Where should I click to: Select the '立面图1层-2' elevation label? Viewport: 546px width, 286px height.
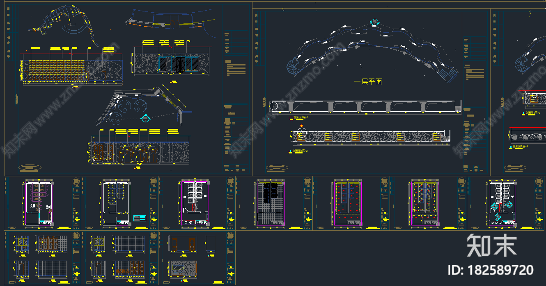coord(301,151)
